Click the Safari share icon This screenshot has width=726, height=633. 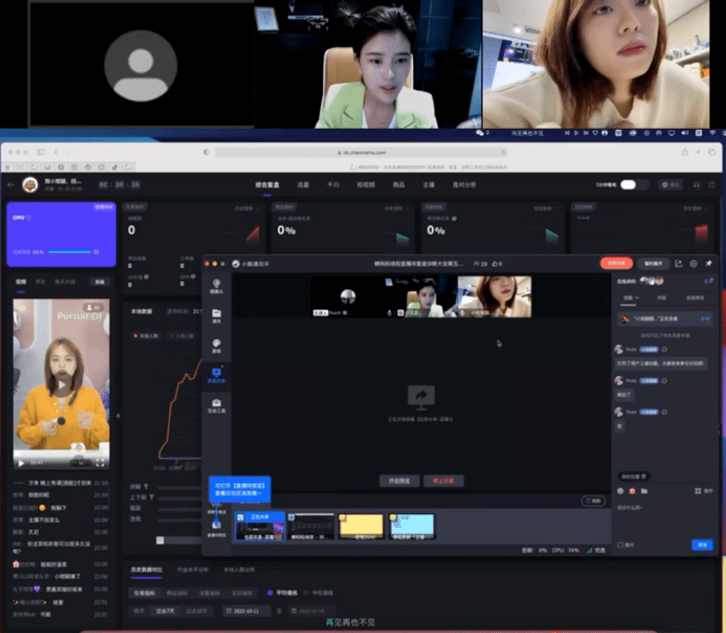(684, 151)
